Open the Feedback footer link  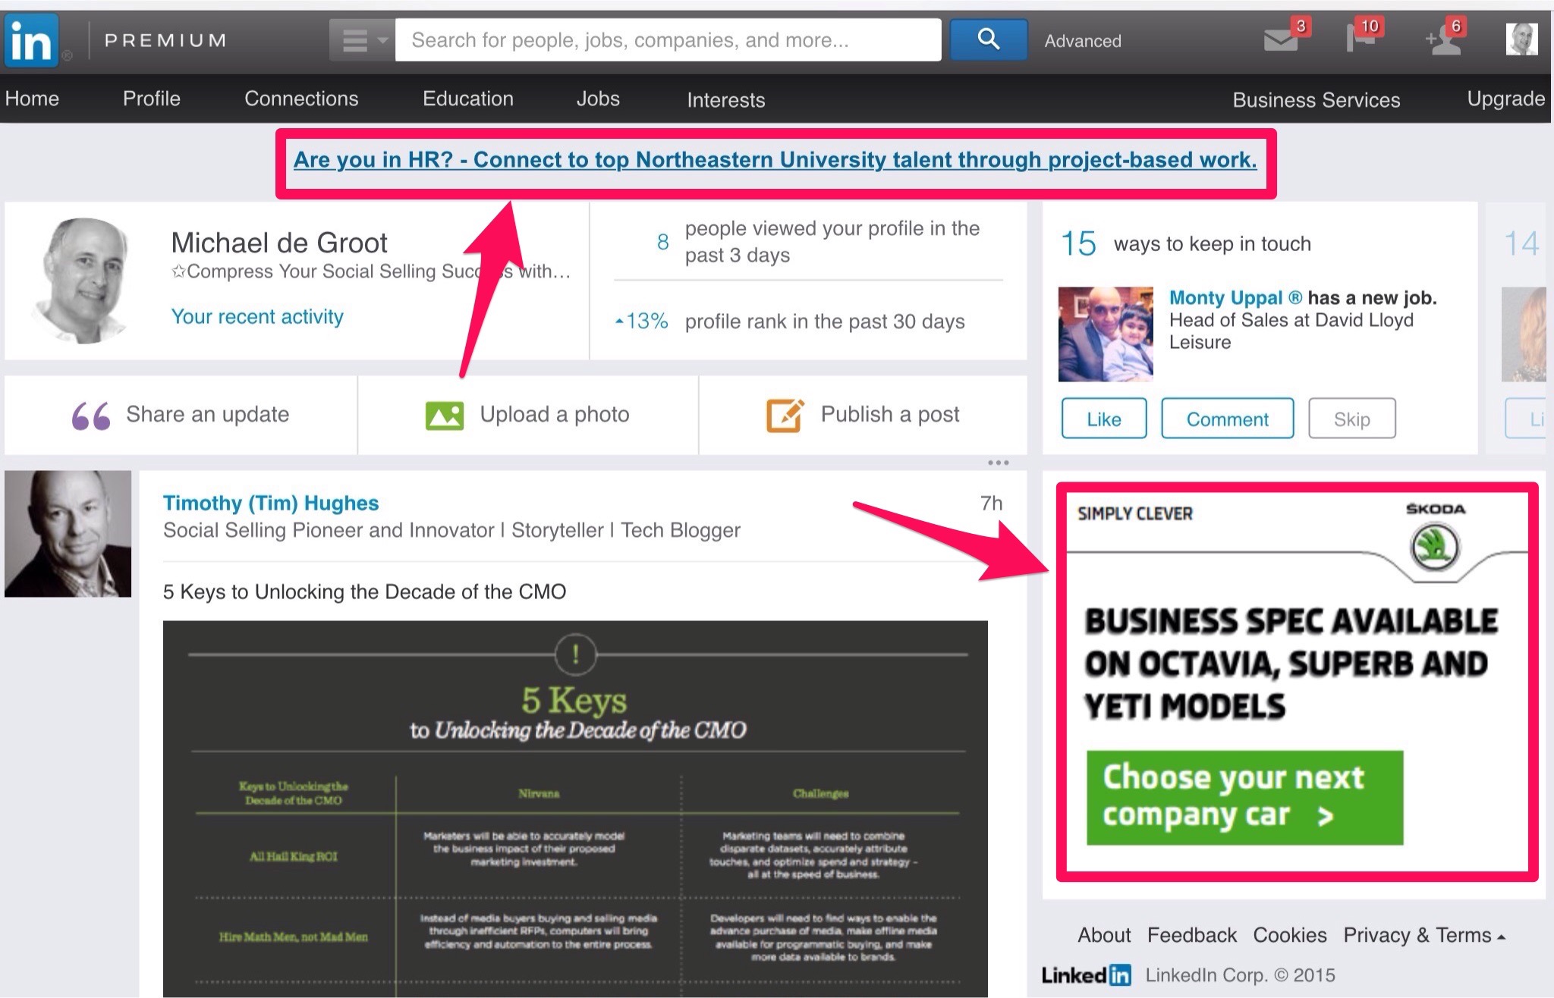[1192, 935]
